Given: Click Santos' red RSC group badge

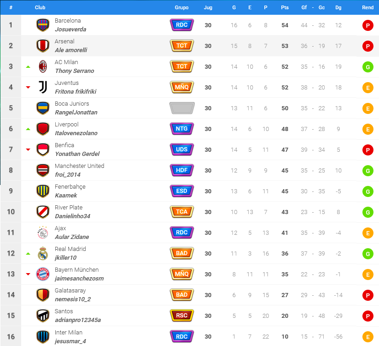Looking at the screenshot, I should point(182,316).
